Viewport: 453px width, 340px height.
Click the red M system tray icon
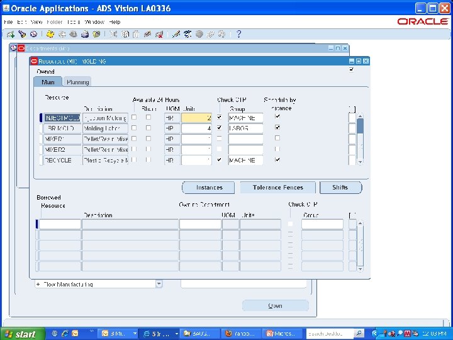pyautogui.click(x=407, y=334)
